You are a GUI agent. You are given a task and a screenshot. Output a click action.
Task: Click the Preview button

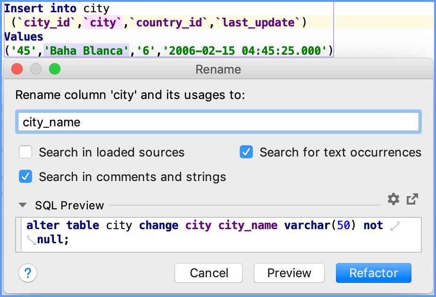coord(289,273)
